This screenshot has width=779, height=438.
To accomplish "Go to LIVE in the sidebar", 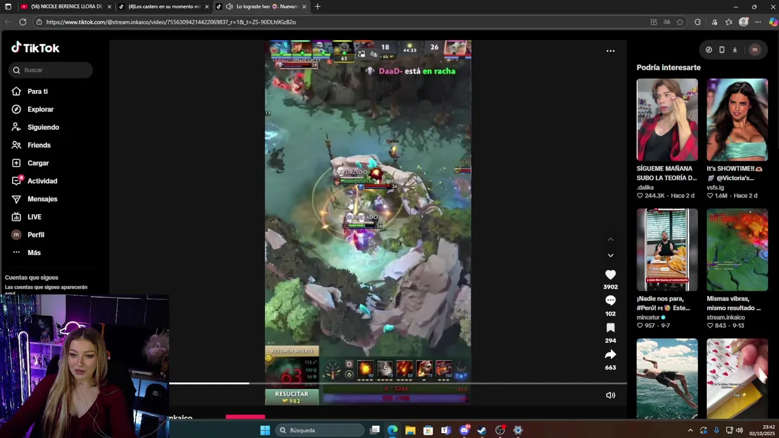I will pyautogui.click(x=26, y=217).
